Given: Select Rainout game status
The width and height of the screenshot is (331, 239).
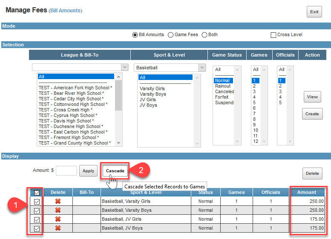Looking at the screenshot, I should click(223, 86).
